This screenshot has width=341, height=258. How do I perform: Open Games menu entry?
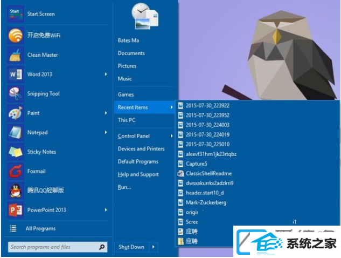click(x=126, y=94)
